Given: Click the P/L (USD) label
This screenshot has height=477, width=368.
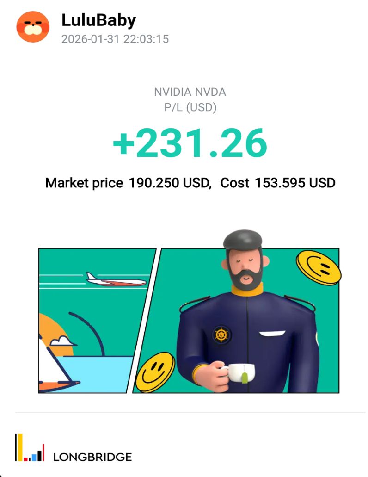Looking at the screenshot, I should pyautogui.click(x=190, y=107).
